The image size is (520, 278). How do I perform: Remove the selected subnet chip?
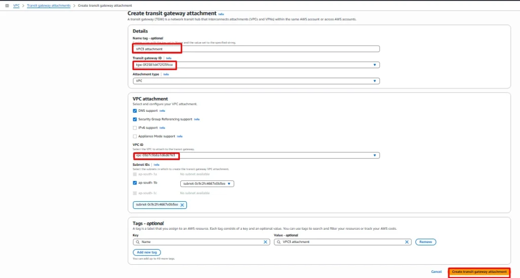[182, 205]
